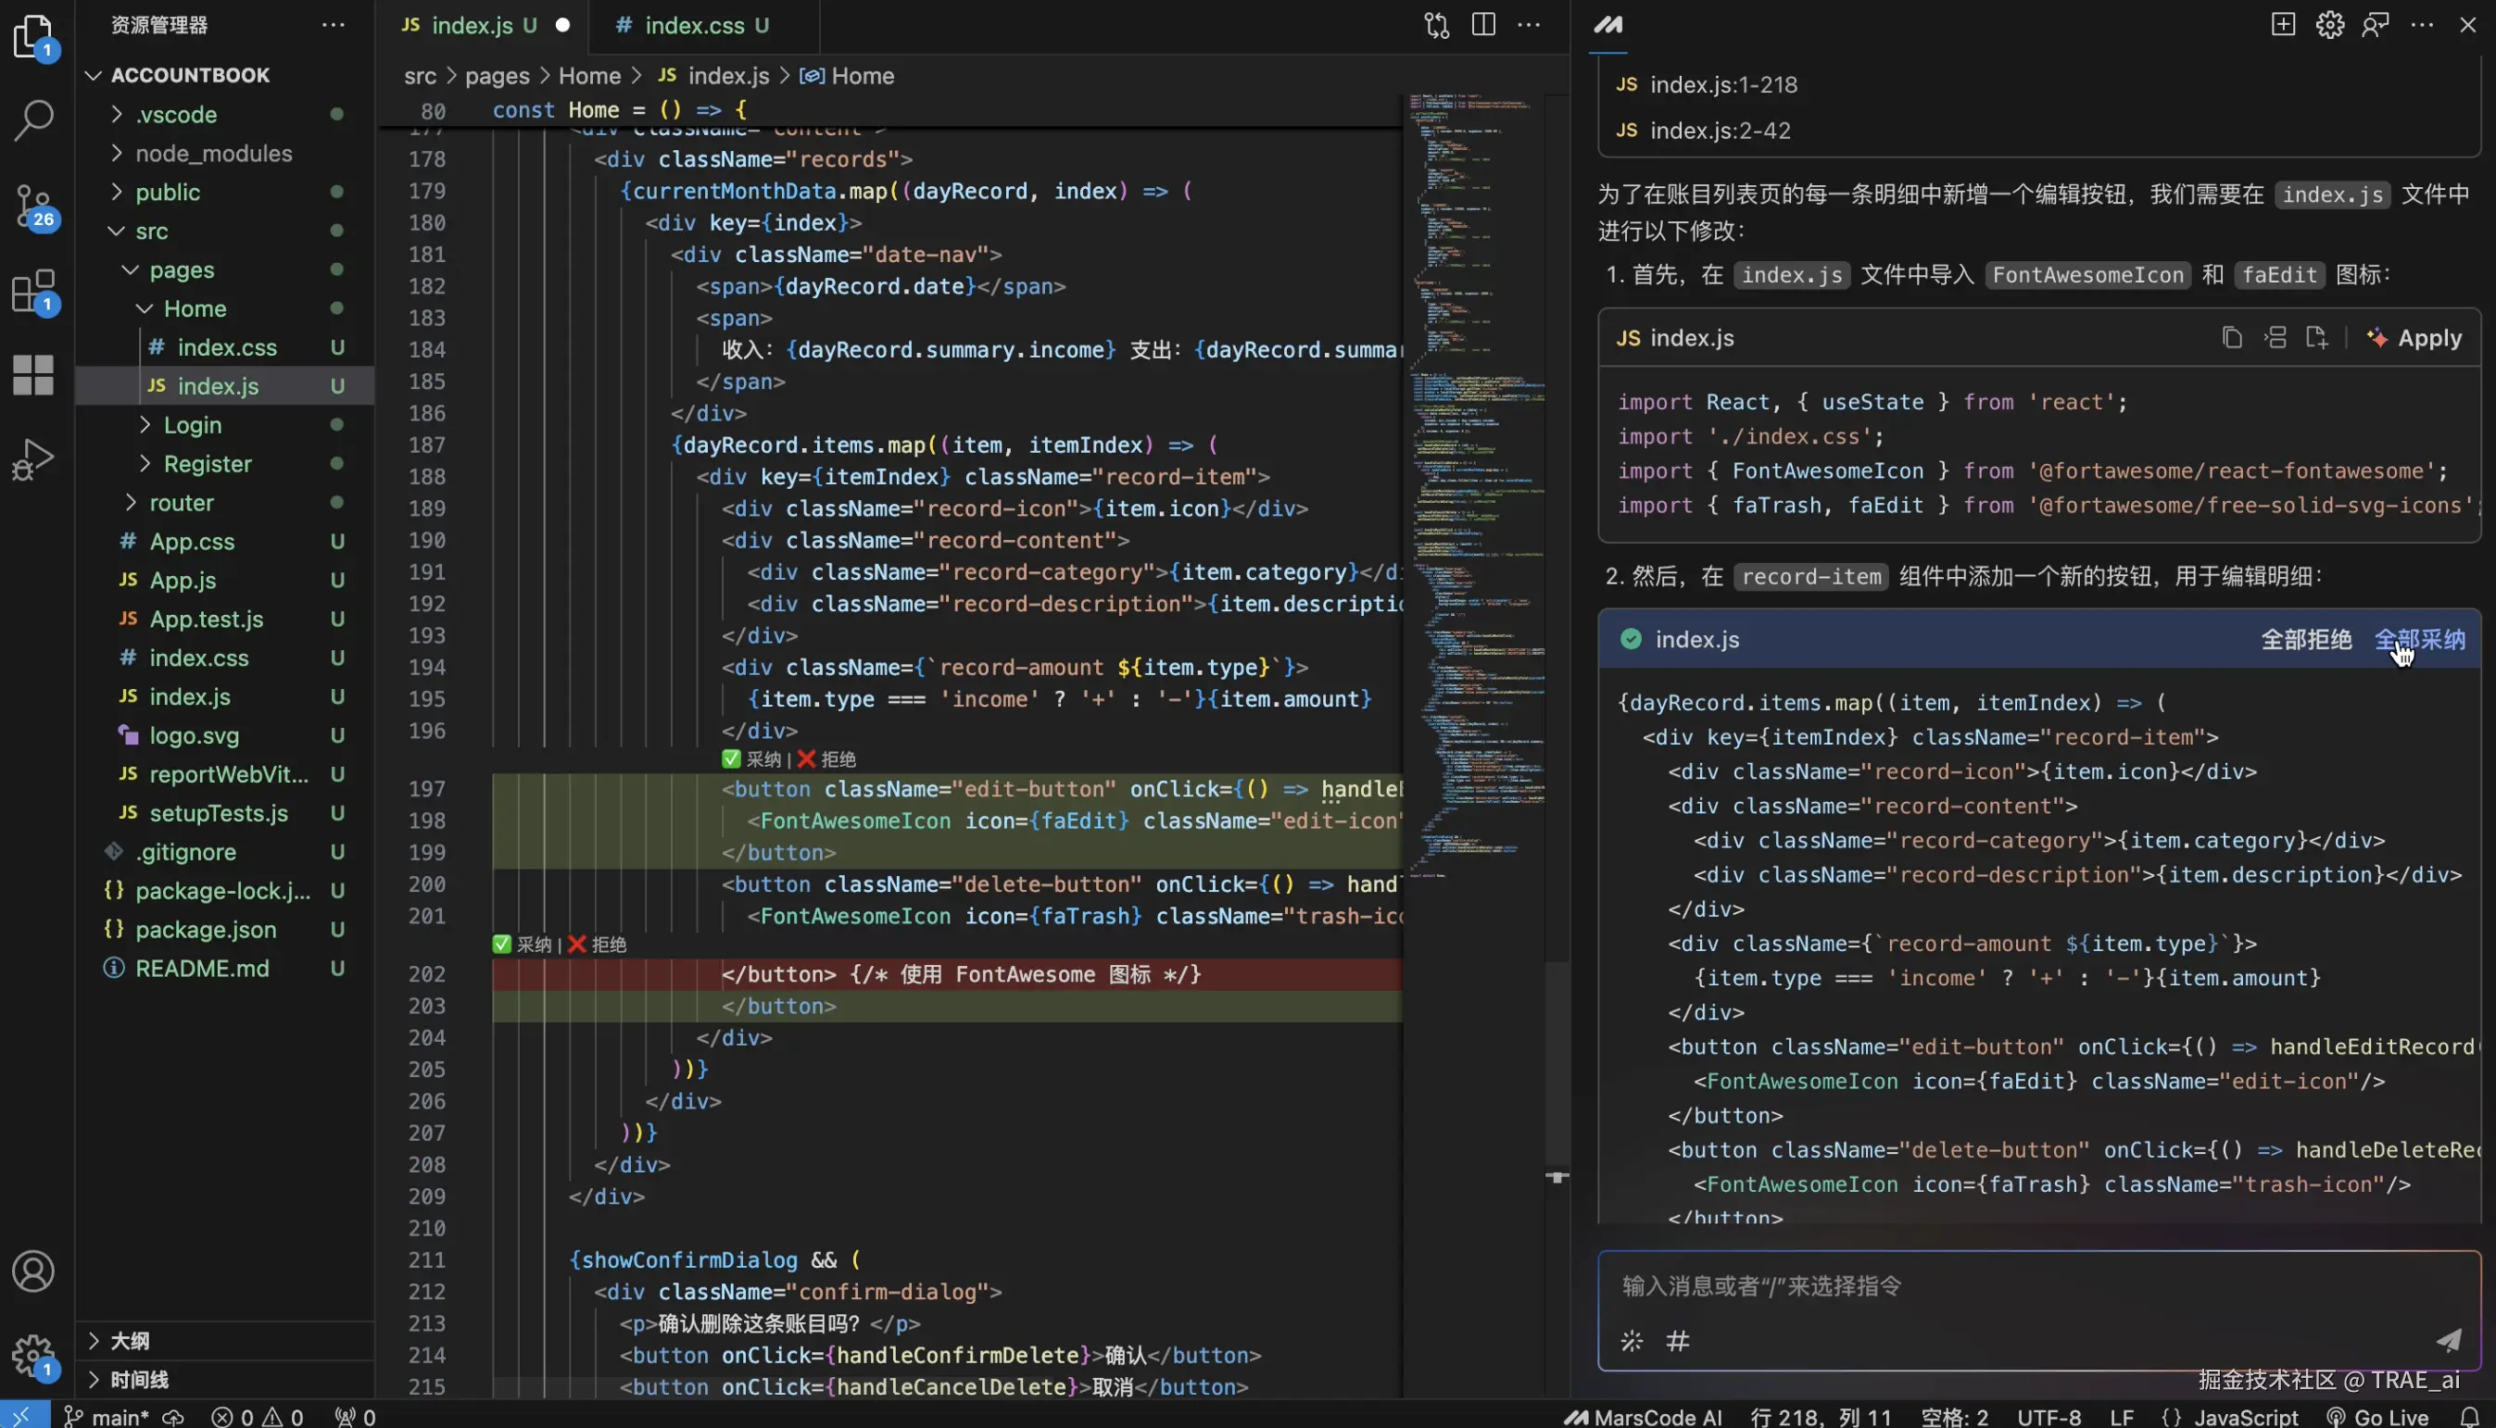The image size is (2496, 1428).
Task: Click the split editor icon
Action: click(1483, 24)
